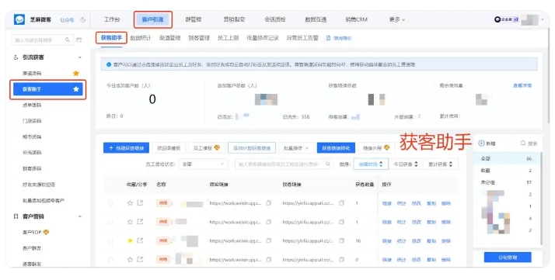This screenshot has width=555, height=280.
Task: Select the 未分组 group with 57 links
Action: click(506, 182)
